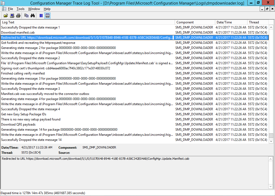The width and height of the screenshot is (275, 196).
Task: Select 'There is no new easy setup payload found'
Action: pyautogui.click(x=134, y=119)
